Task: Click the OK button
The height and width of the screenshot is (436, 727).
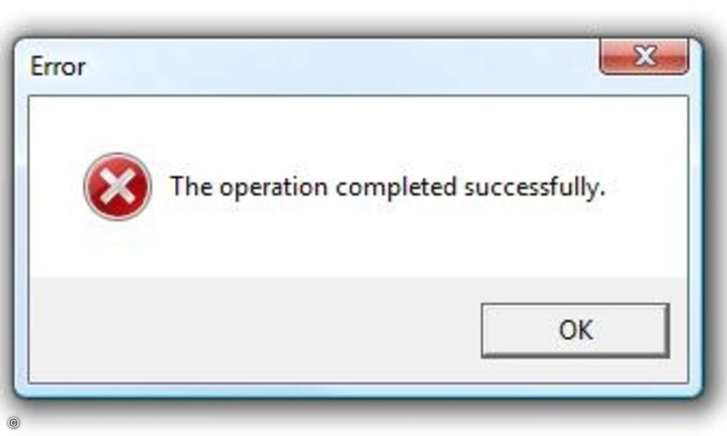Action: [575, 330]
